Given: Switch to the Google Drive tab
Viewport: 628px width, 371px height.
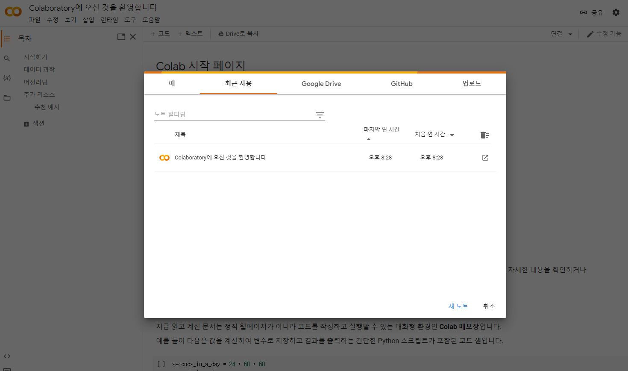Looking at the screenshot, I should 321,83.
